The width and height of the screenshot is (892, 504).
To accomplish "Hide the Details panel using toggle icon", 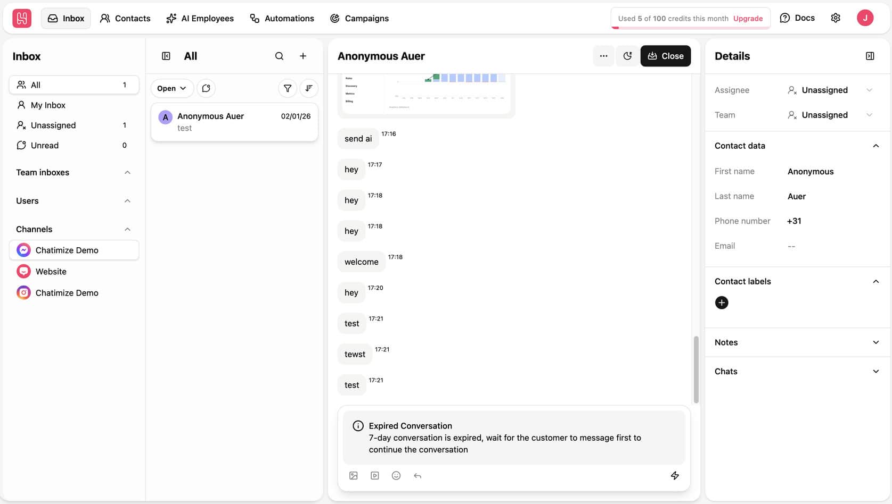I will click(870, 56).
